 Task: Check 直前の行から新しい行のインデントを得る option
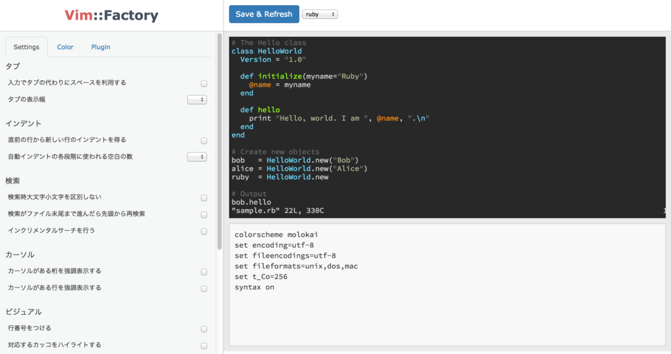click(x=204, y=141)
